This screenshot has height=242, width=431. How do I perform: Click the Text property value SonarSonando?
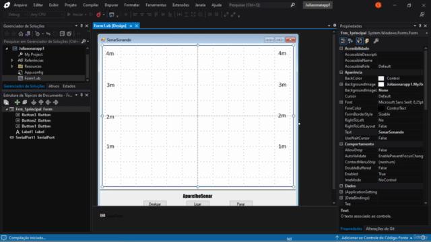click(x=391, y=132)
